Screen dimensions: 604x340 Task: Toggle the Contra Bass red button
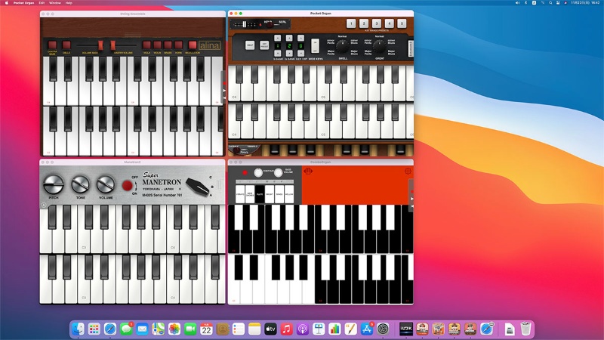click(53, 45)
